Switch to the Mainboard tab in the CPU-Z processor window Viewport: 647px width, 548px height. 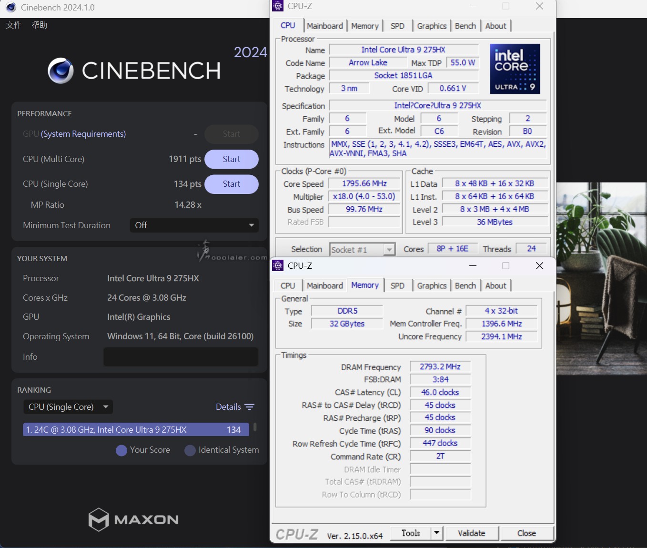tap(325, 26)
